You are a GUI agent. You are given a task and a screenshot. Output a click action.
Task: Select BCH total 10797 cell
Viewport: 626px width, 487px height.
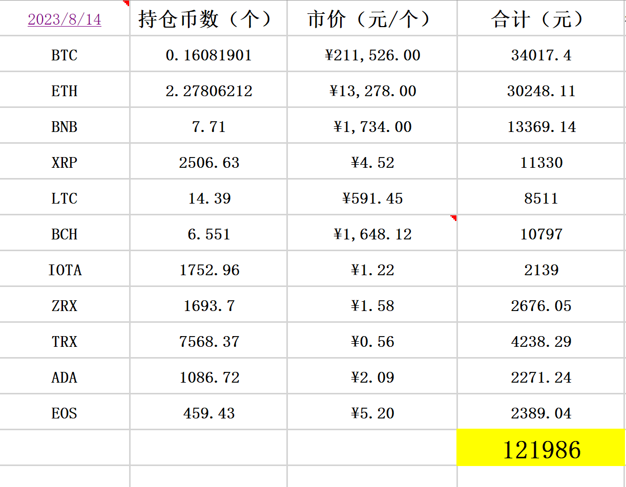point(541,233)
